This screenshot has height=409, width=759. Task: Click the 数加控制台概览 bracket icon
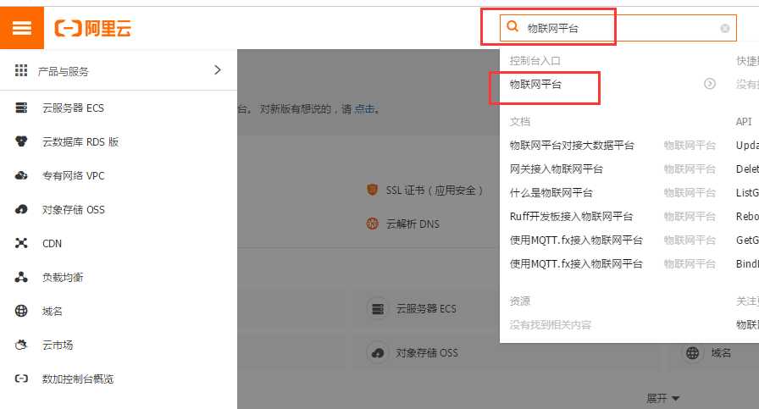[x=21, y=379]
